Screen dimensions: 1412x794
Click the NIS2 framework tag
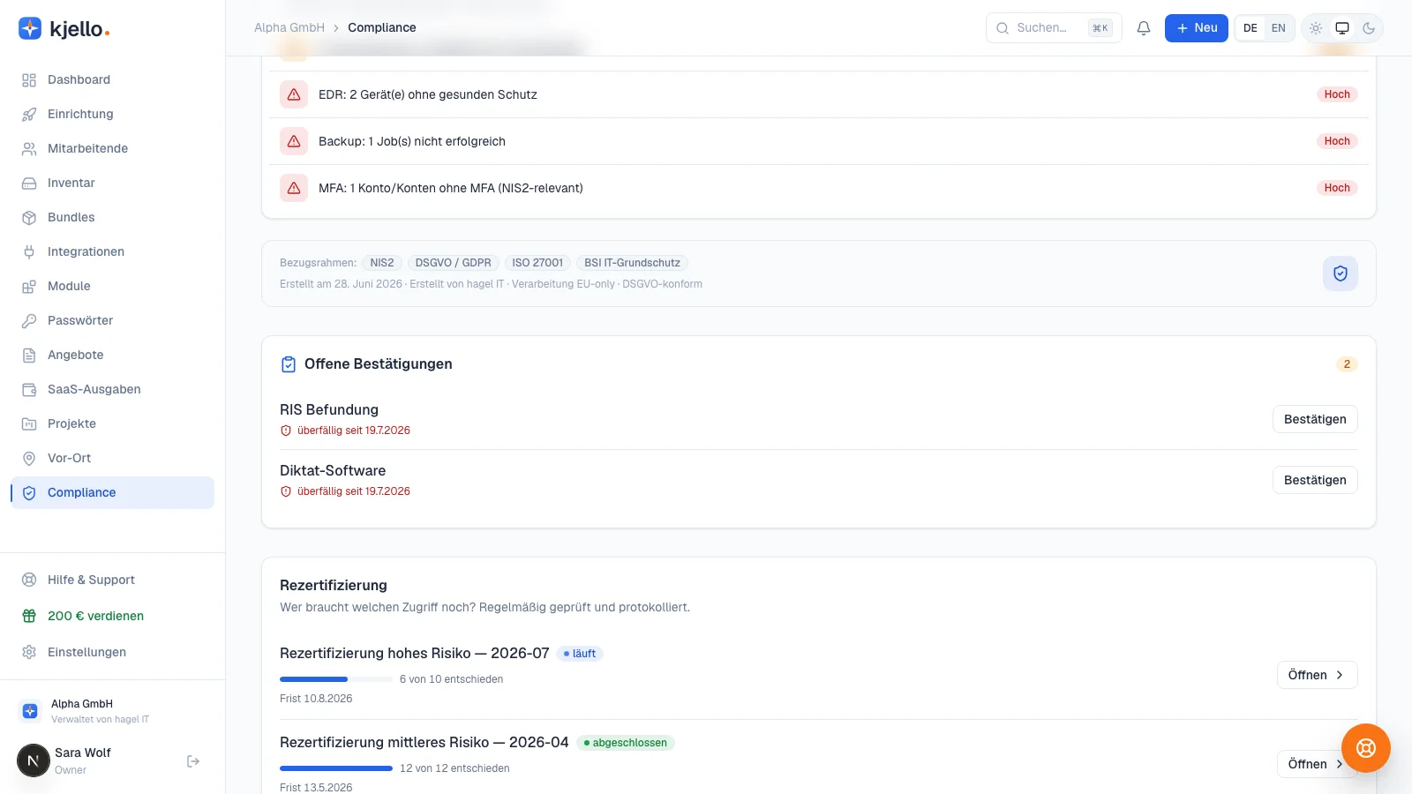382,263
